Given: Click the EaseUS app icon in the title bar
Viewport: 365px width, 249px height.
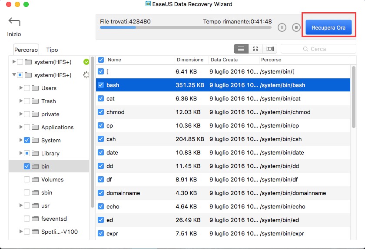Looking at the screenshot, I should tap(148, 4).
